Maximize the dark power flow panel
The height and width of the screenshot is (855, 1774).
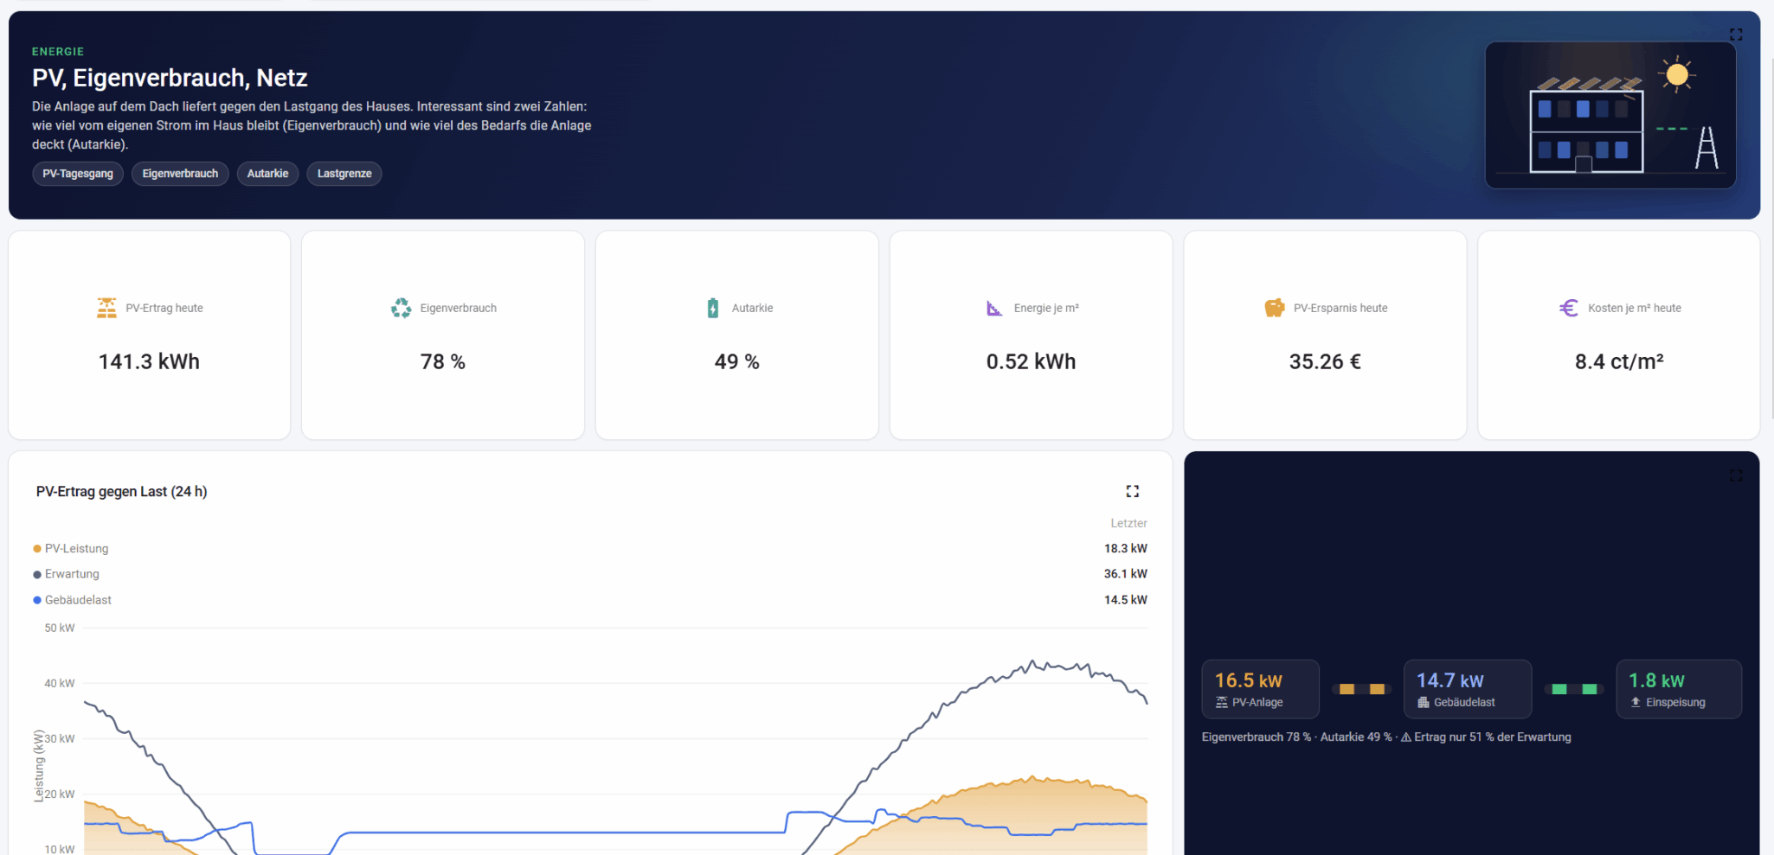tap(1736, 476)
